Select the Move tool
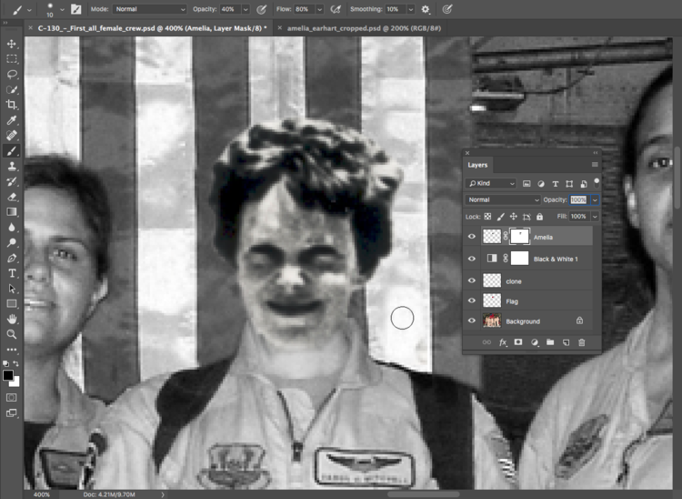 [12, 44]
